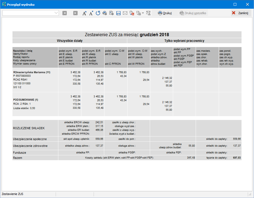Image resolution: width=254 pixels, height=198 pixels.
Task: Open the page selection combo box
Action: coord(31,13)
